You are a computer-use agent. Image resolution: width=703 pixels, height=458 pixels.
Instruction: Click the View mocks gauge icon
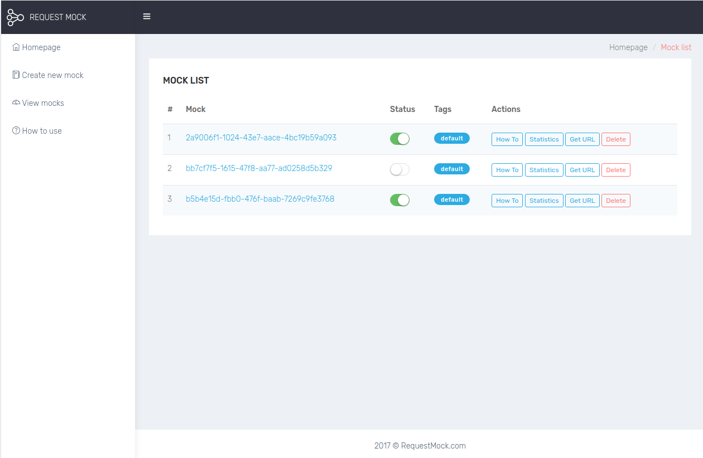click(x=16, y=103)
